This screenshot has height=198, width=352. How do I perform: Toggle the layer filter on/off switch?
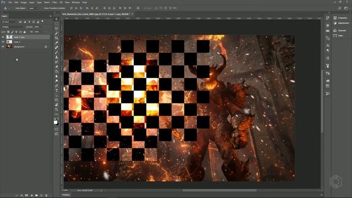pyautogui.click(x=42, y=21)
